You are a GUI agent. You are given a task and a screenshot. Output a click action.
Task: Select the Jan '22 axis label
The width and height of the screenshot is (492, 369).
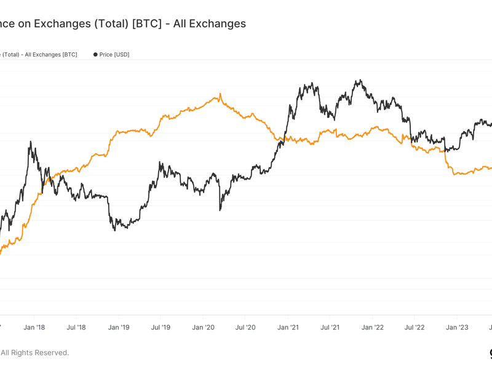[x=373, y=327]
